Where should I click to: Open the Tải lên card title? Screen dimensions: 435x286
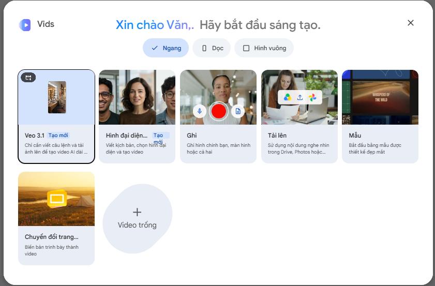[277, 136]
